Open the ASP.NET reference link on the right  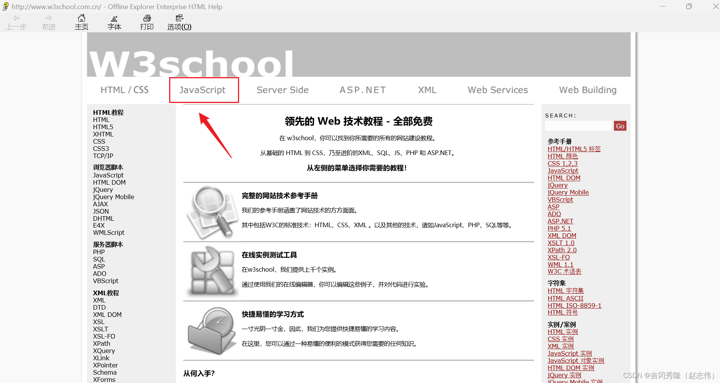click(x=560, y=221)
